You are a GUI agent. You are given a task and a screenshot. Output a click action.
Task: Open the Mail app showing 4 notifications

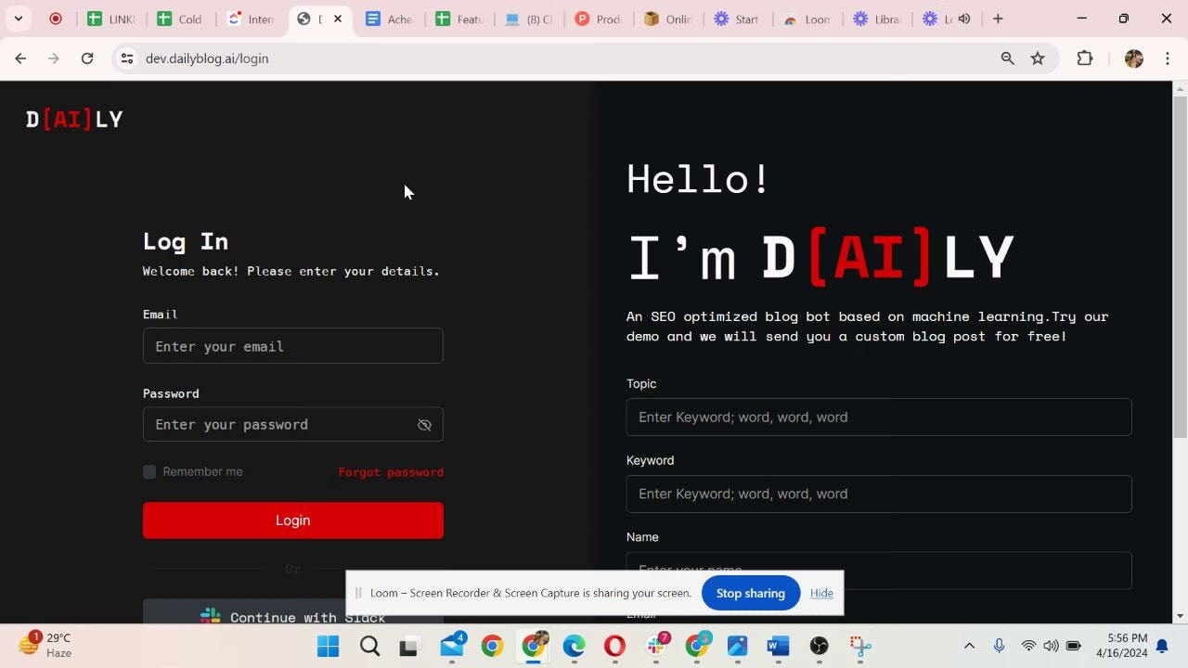tap(452, 646)
